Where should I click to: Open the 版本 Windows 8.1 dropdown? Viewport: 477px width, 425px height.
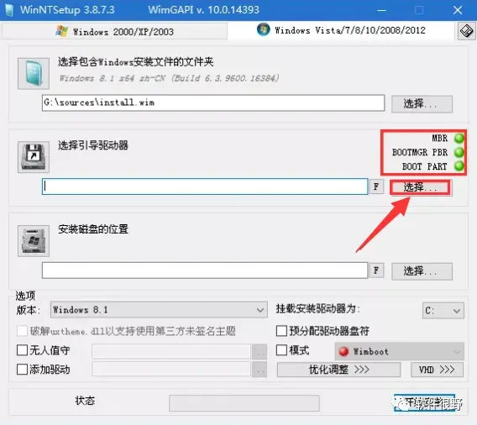tap(159, 310)
